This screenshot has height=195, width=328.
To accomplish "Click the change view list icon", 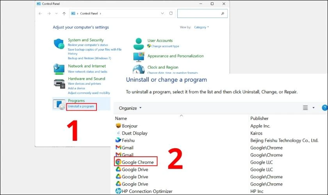I will 305,108.
